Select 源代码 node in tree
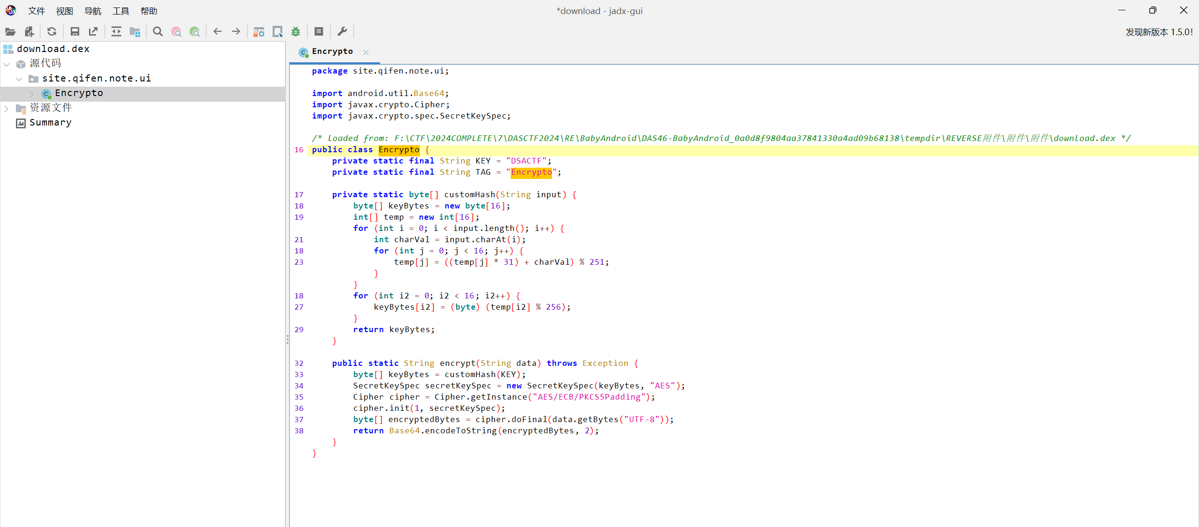1199x527 pixels. tap(45, 63)
